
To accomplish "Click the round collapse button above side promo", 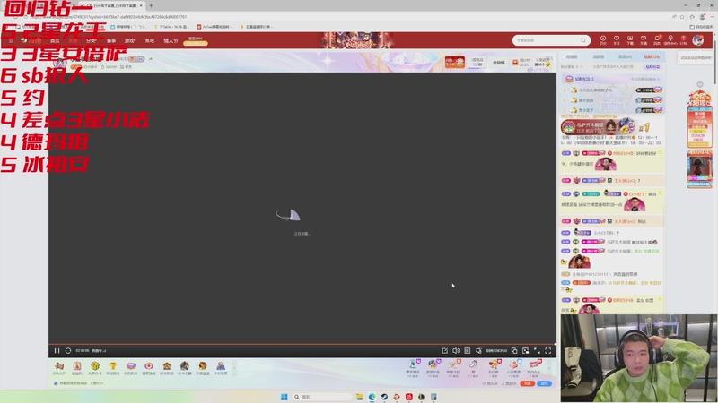I will point(700,84).
